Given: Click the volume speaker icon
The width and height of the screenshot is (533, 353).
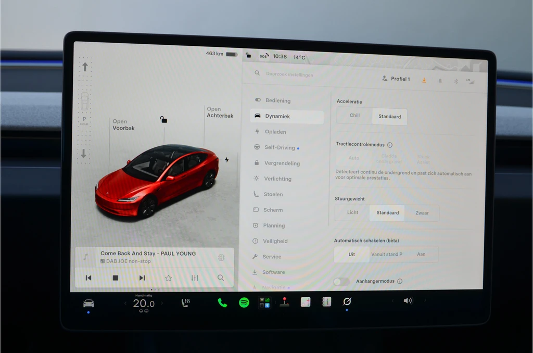Looking at the screenshot, I should pos(408,300).
